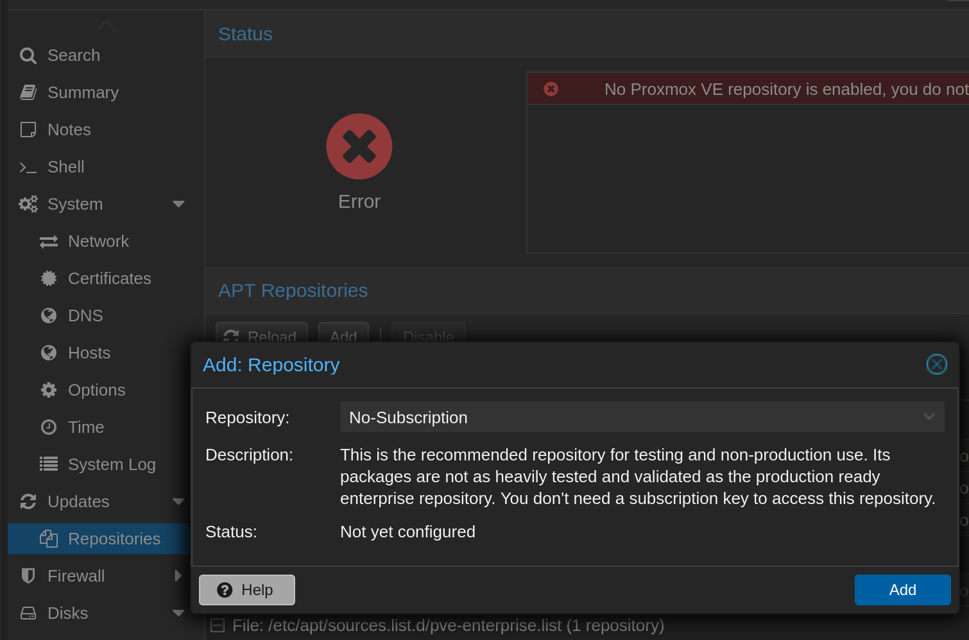Select the Time menu entry
This screenshot has height=640, width=969.
click(99, 427)
